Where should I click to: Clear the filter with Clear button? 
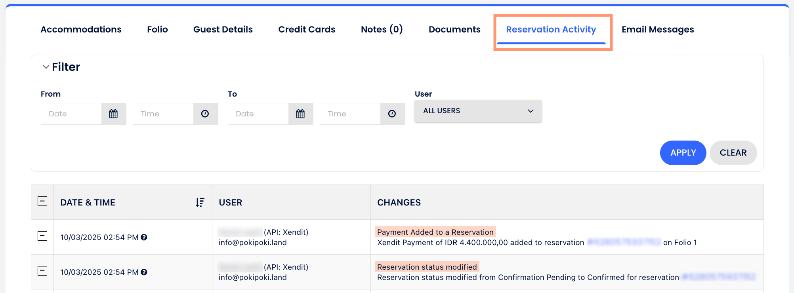click(733, 153)
